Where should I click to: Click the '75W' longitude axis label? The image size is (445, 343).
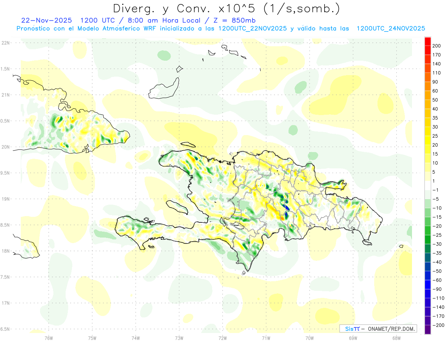[x=92, y=338]
